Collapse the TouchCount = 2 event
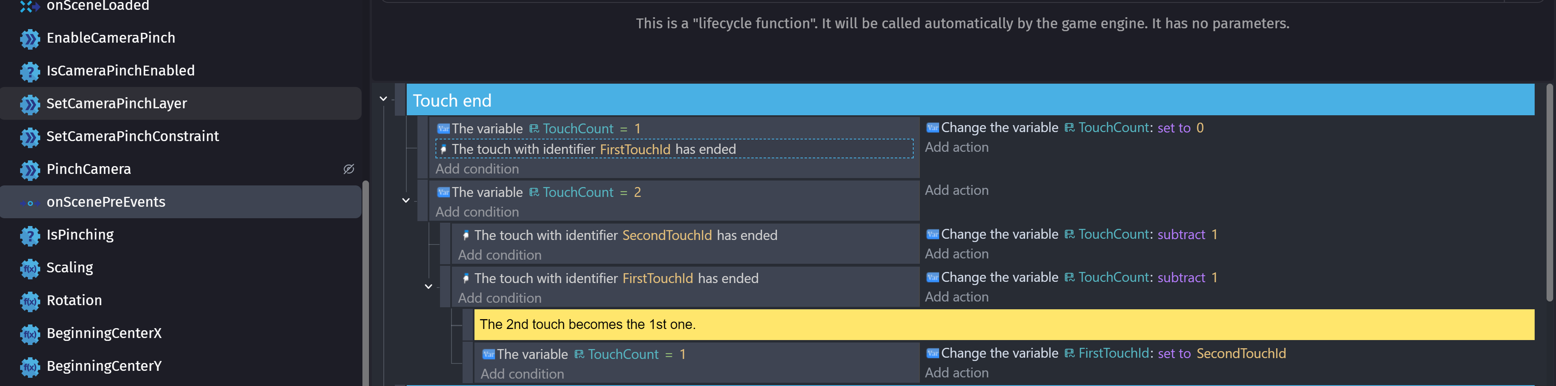Image resolution: width=1556 pixels, height=386 pixels. 406,201
